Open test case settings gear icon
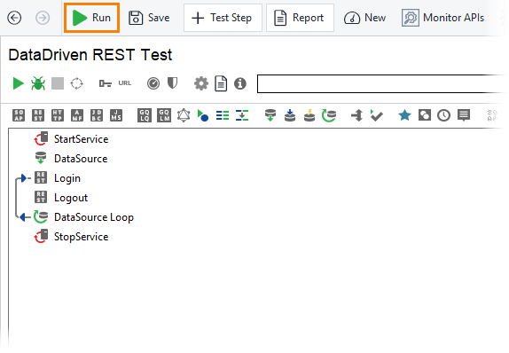Screen dimensions: 509x353 [201, 83]
